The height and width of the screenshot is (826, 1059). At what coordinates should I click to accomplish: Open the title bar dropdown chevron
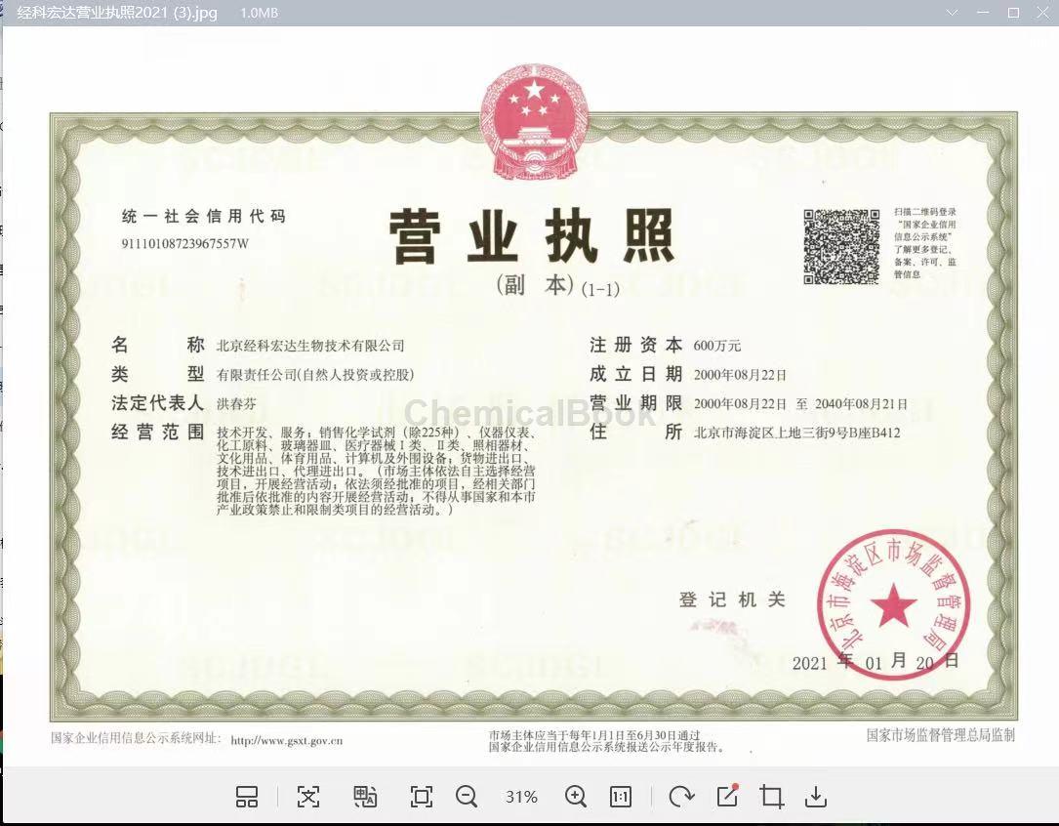tap(953, 12)
